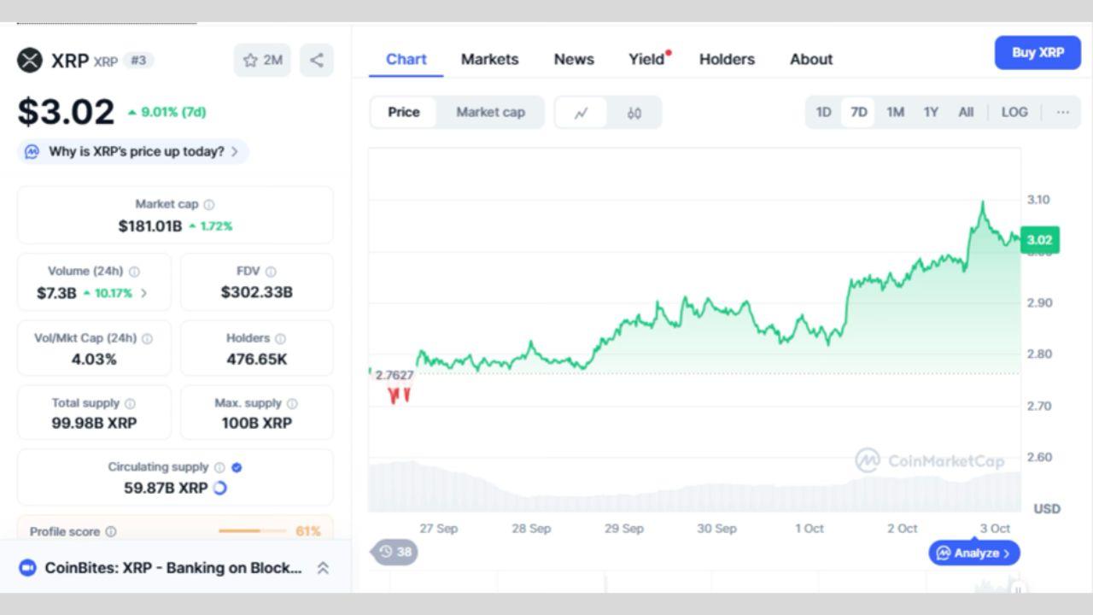The height and width of the screenshot is (615, 1093).
Task: Click Market cap info icon
Action: tap(209, 205)
